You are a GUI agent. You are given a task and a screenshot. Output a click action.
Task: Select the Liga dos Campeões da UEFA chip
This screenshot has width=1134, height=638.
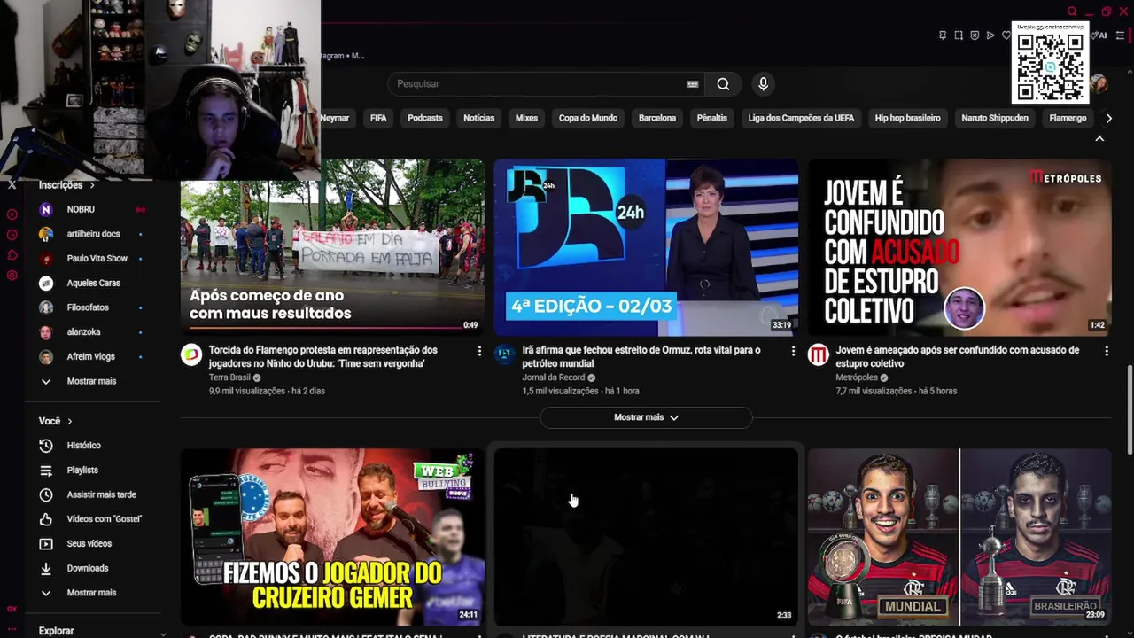[x=801, y=118]
